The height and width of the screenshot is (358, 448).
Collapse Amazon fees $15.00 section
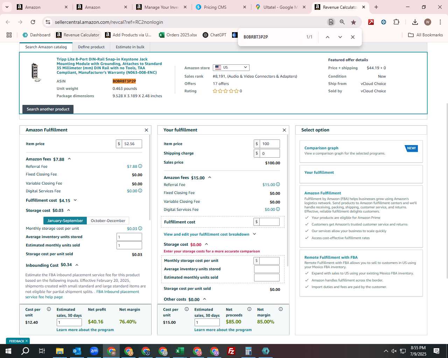(210, 178)
